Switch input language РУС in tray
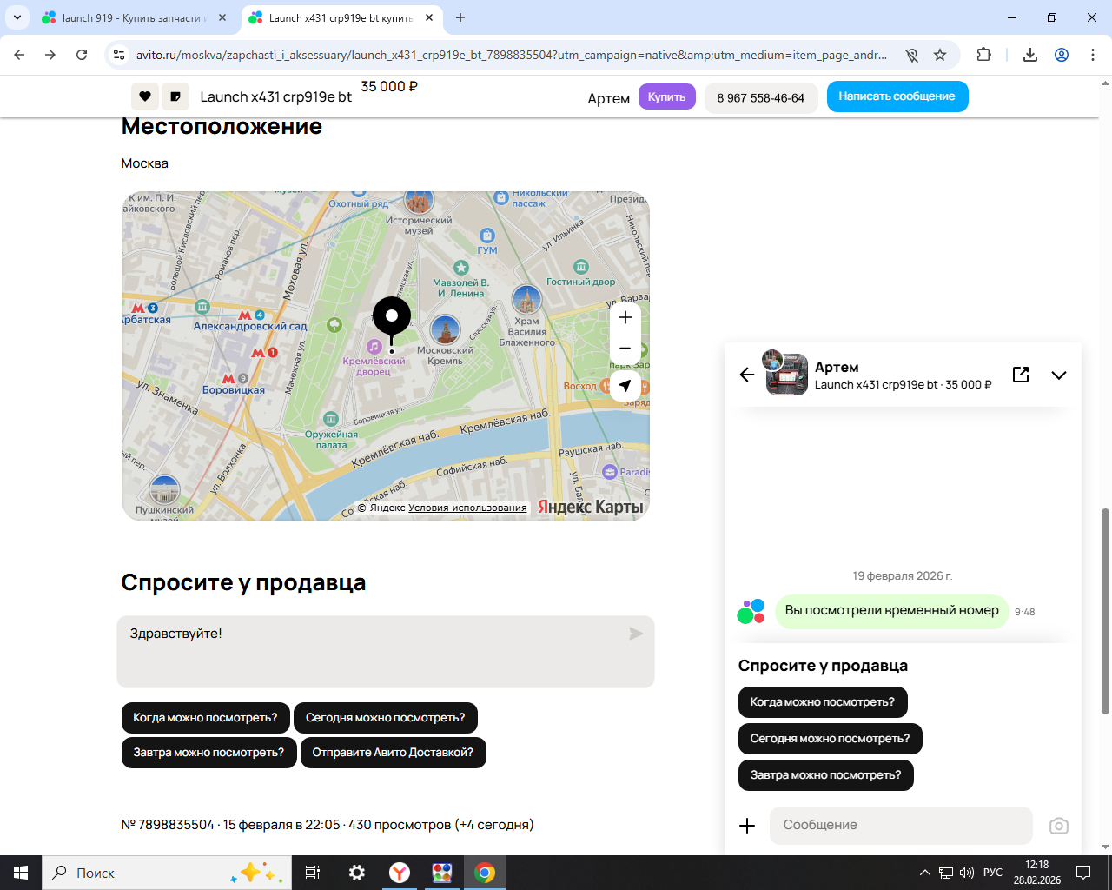This screenshot has height=890, width=1112. 993,873
